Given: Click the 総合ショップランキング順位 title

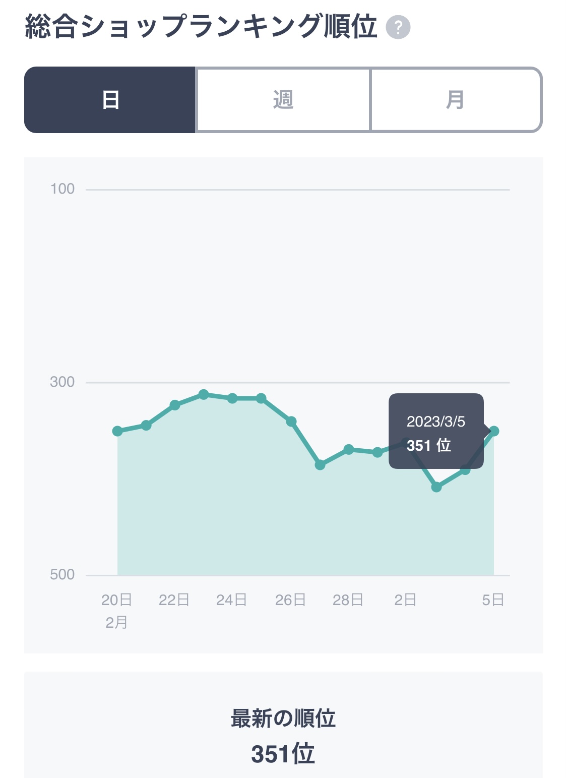Looking at the screenshot, I should [x=201, y=27].
